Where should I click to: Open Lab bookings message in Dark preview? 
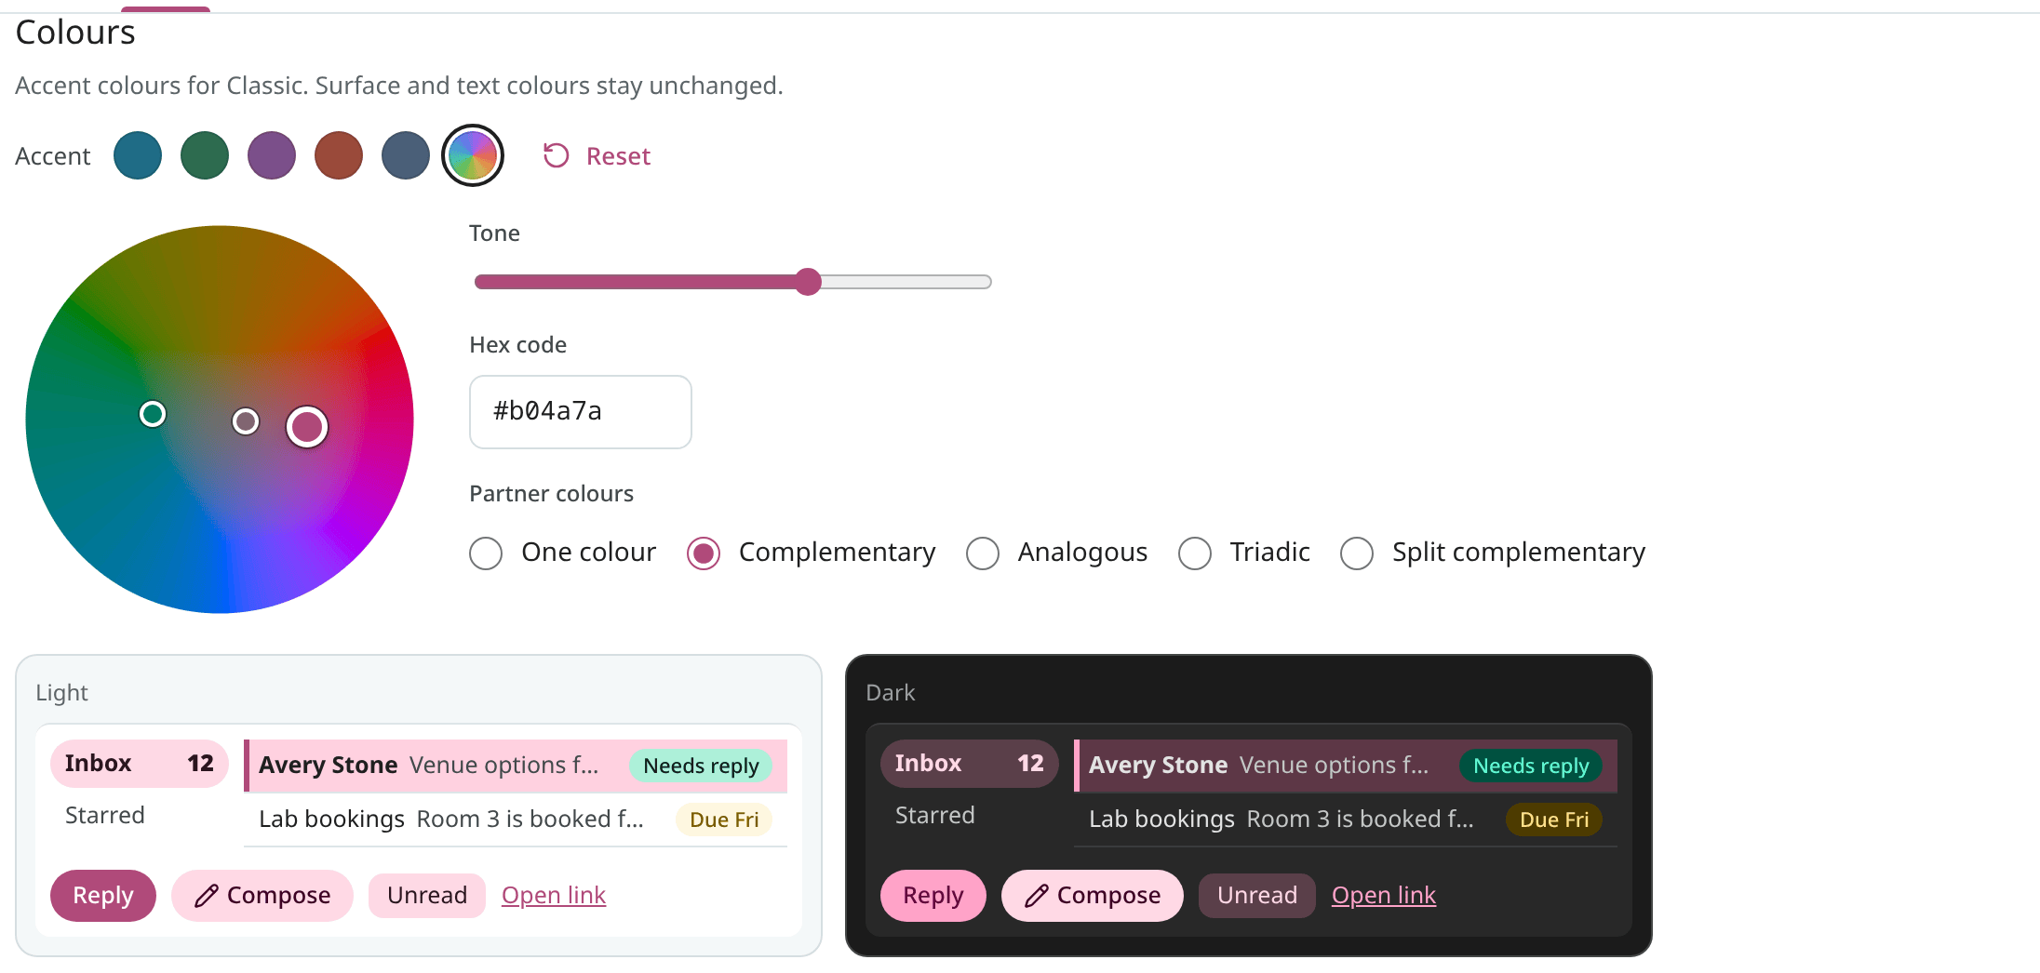(x=1346, y=820)
